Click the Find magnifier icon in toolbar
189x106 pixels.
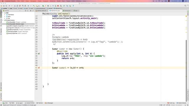[23, 6]
